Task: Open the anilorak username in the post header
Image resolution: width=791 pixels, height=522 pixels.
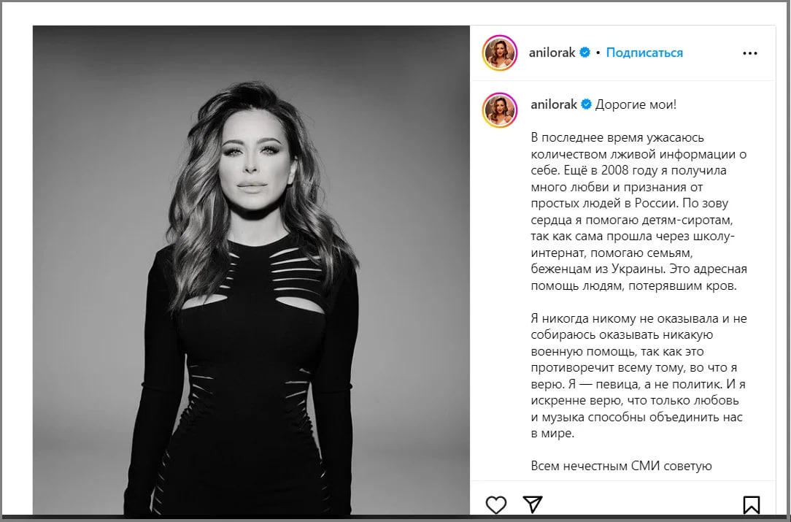Action: [552, 53]
